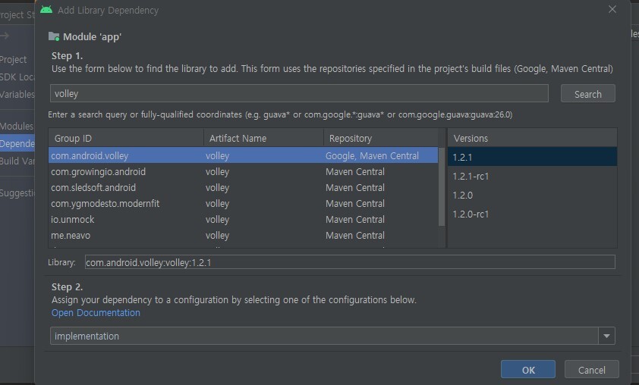Screen dimensions: 639x385
Task: Click the Search button
Action: 587,94
